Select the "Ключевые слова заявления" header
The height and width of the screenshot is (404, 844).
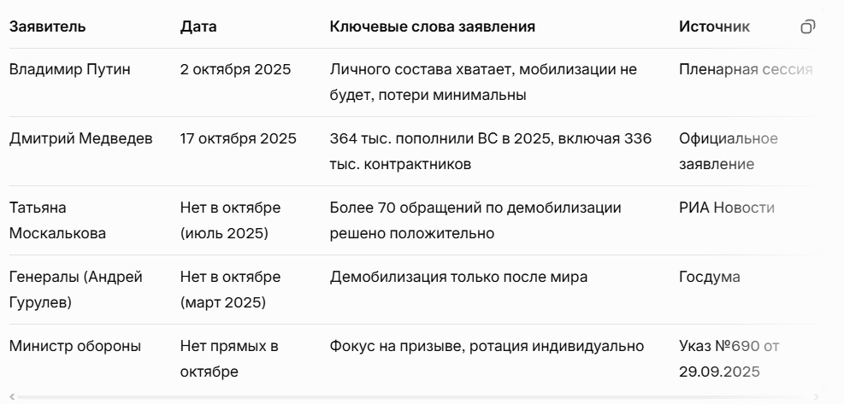pos(432,26)
